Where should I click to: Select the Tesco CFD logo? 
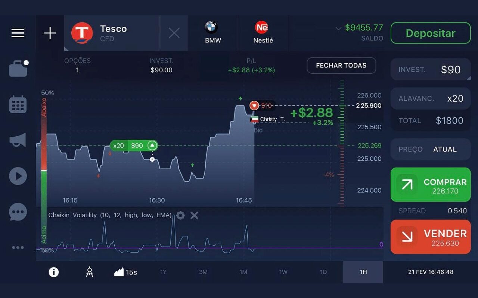[x=82, y=33]
